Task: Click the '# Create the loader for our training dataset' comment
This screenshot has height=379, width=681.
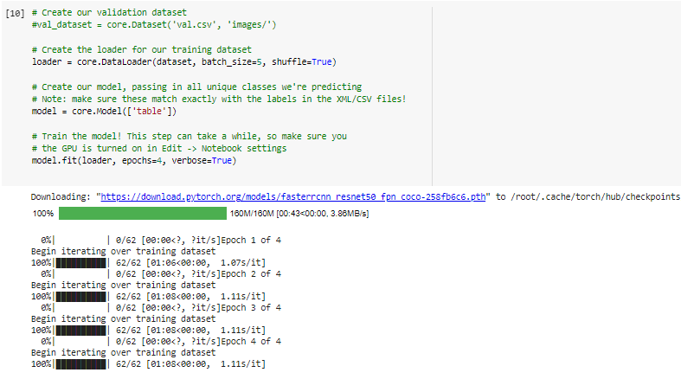Action: [142, 49]
